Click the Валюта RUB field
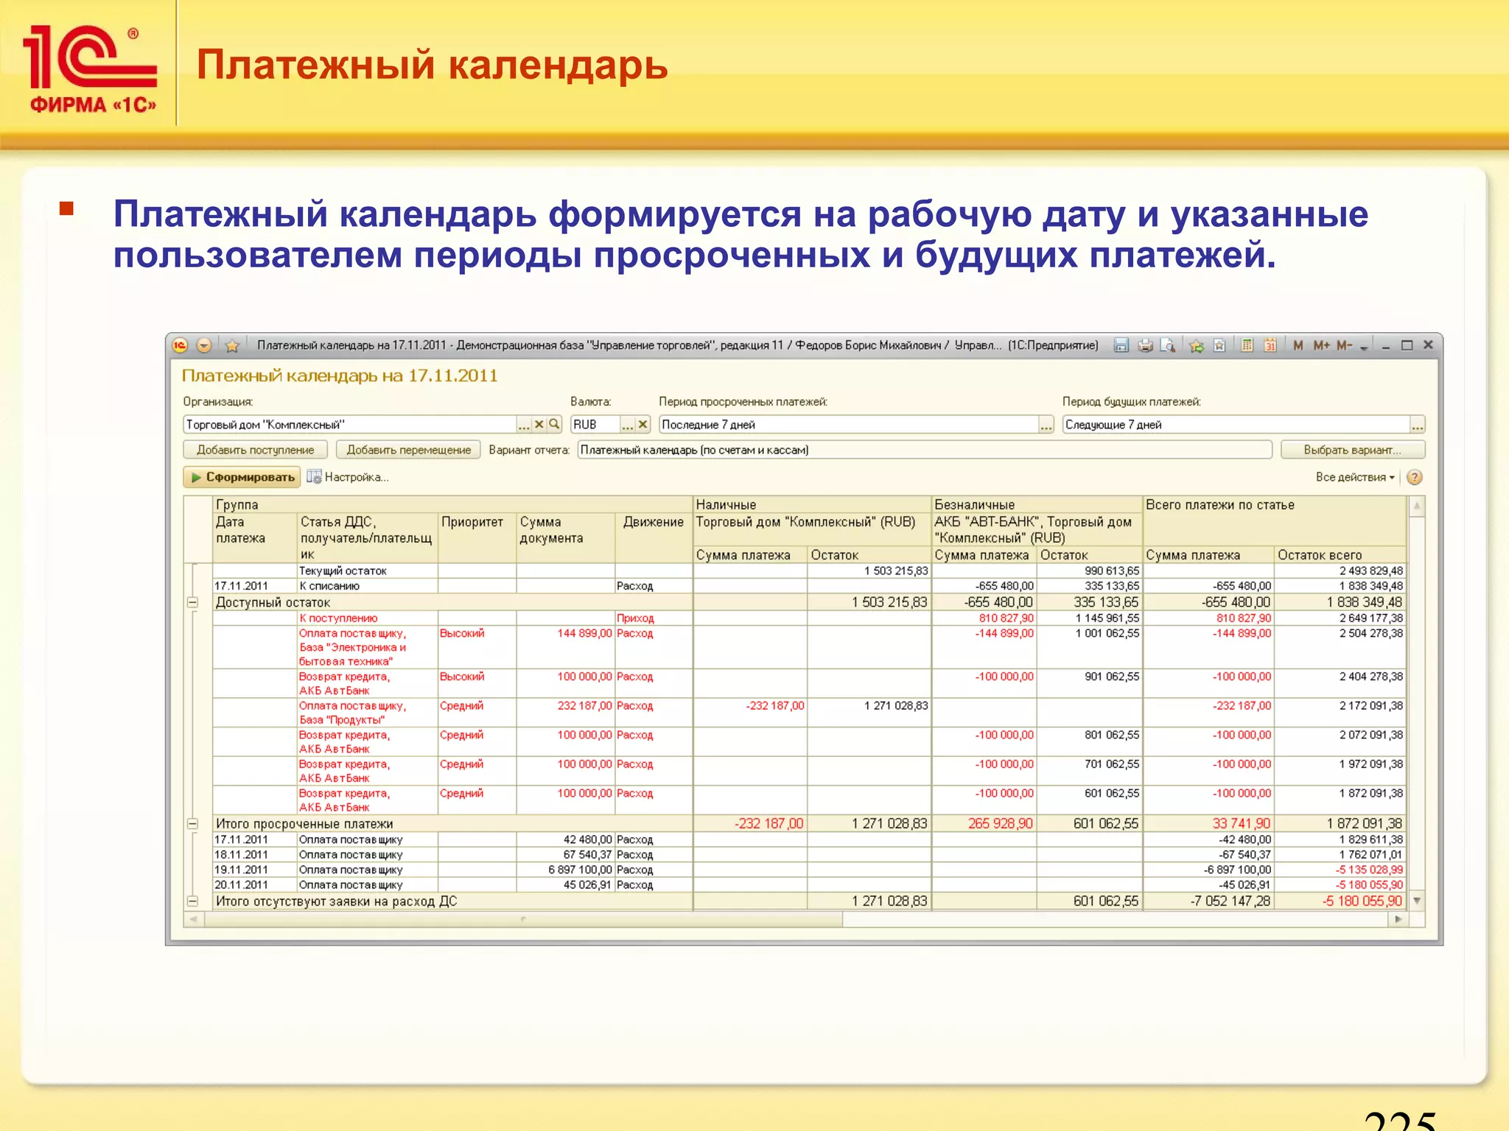The height and width of the screenshot is (1131, 1509). (x=594, y=425)
